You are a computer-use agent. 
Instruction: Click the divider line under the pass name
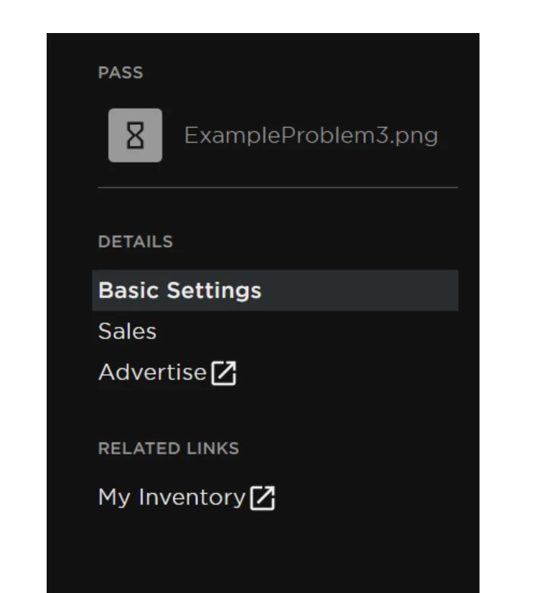277,188
